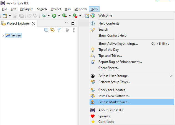Image resolution: width=175 pixels, height=125 pixels.
Task: Choose Search in the Help menu
Action: (x=132, y=30)
